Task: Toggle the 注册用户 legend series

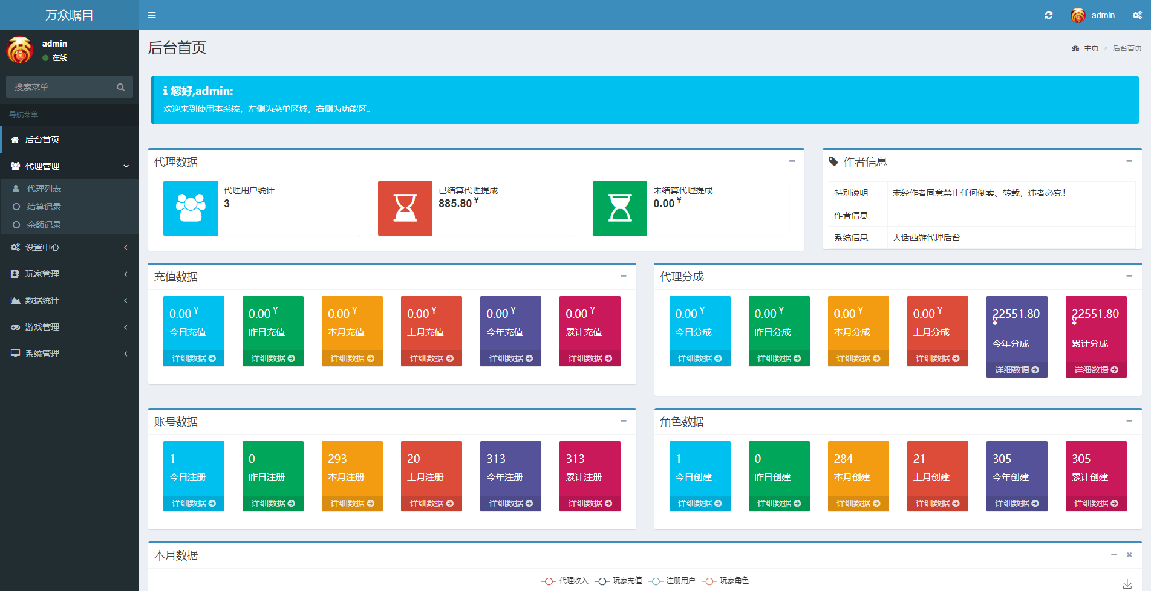Action: [673, 581]
